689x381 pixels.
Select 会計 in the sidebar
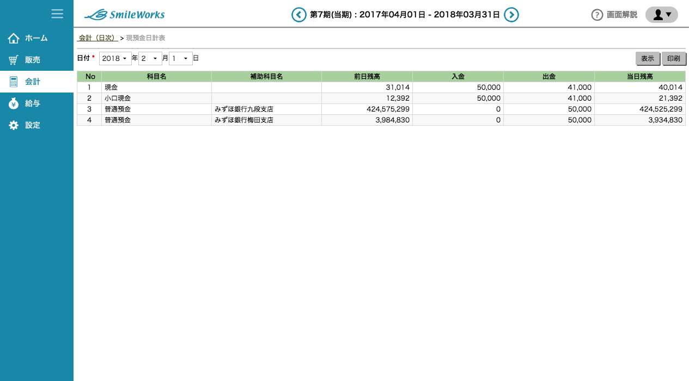click(36, 82)
